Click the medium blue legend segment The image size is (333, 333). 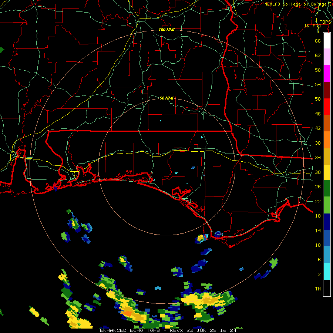tap(327, 238)
